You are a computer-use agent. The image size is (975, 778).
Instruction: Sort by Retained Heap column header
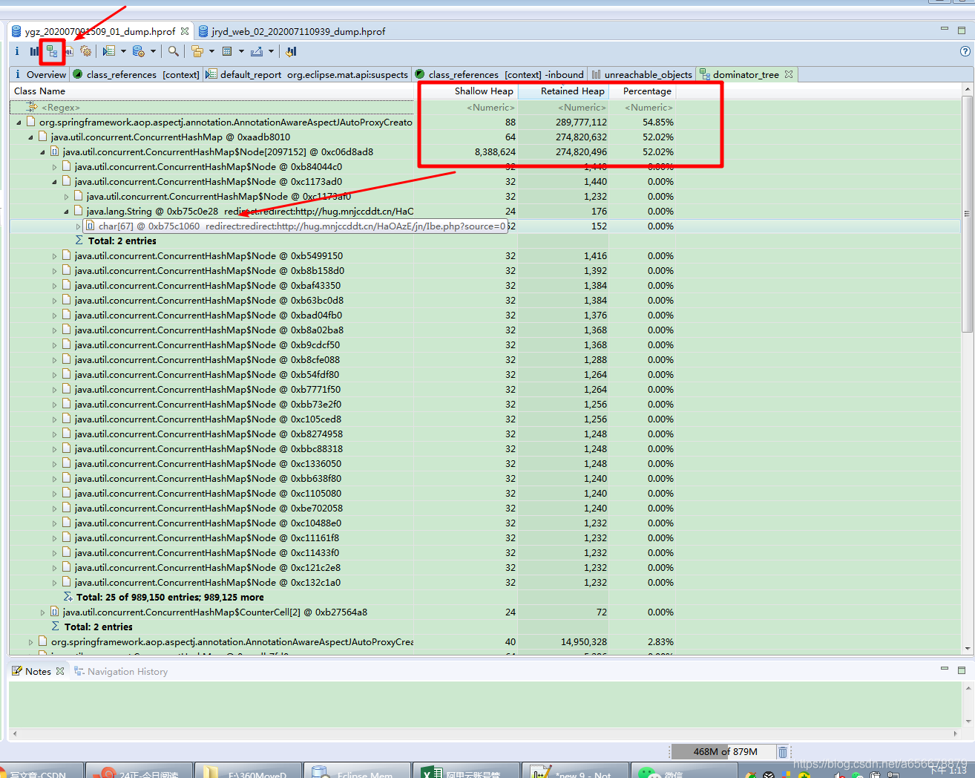click(563, 91)
